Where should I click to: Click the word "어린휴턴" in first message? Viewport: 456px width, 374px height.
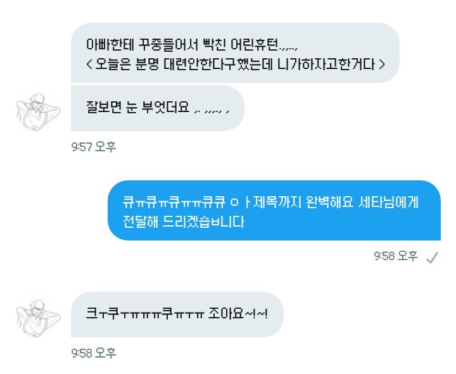[x=254, y=44]
